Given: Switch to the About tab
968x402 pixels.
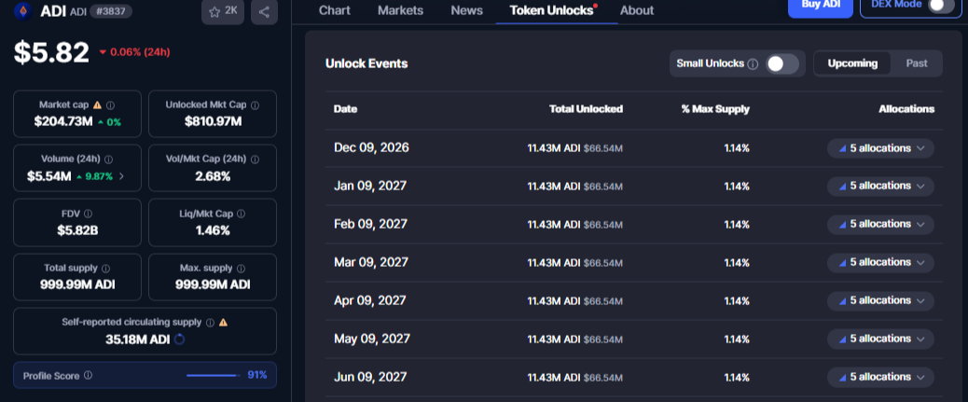Looking at the screenshot, I should coord(637,10).
